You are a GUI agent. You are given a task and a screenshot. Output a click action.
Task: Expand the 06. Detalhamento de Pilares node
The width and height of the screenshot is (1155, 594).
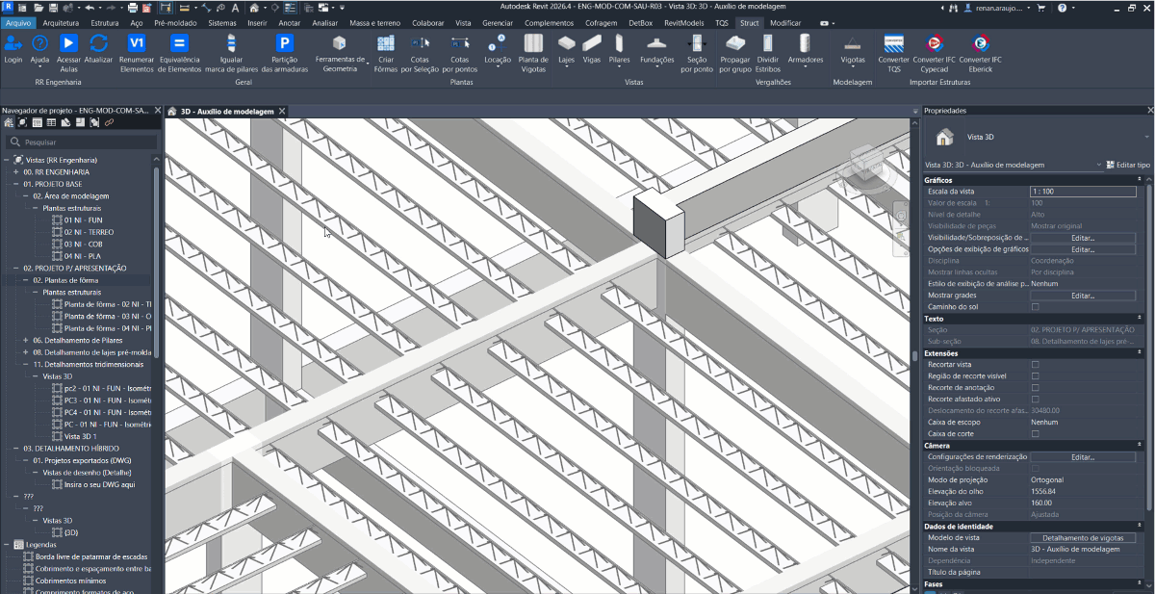26,340
